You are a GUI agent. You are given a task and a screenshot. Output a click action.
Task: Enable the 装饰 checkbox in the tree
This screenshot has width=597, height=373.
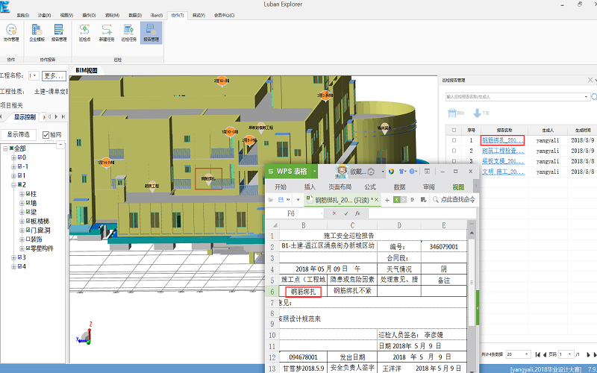click(x=28, y=239)
